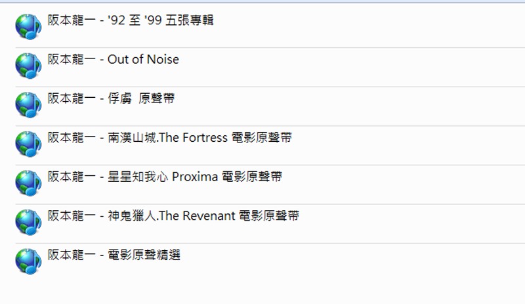Image resolution: width=525 pixels, height=304 pixels.
Task: Open 阪本龍一 - '92 至 '99 五張專輯 link
Action: pos(131,20)
